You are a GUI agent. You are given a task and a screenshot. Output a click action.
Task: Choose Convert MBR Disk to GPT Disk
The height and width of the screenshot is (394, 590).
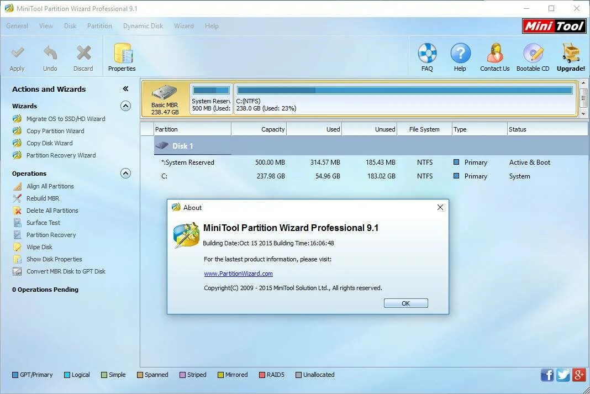(66, 271)
